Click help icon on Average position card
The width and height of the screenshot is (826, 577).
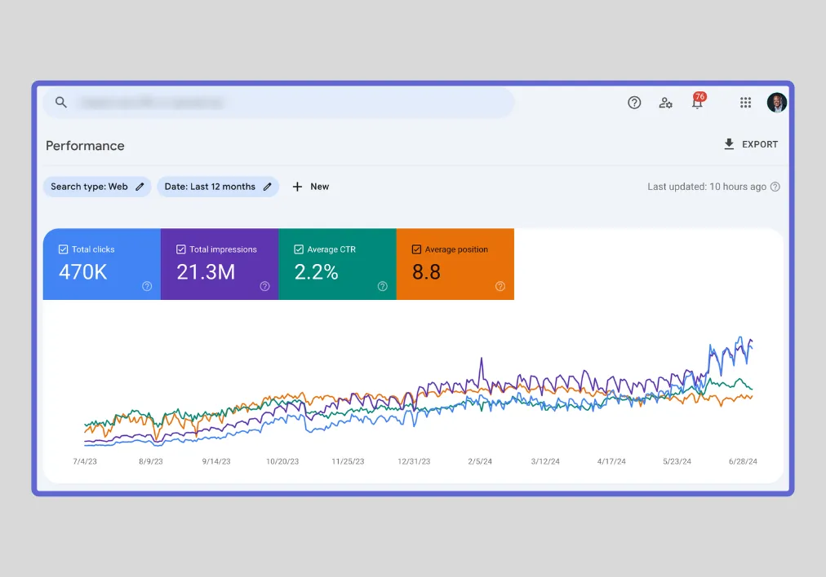point(500,286)
